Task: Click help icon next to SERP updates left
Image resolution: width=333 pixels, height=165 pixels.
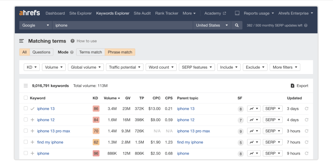Action: tap(306, 25)
